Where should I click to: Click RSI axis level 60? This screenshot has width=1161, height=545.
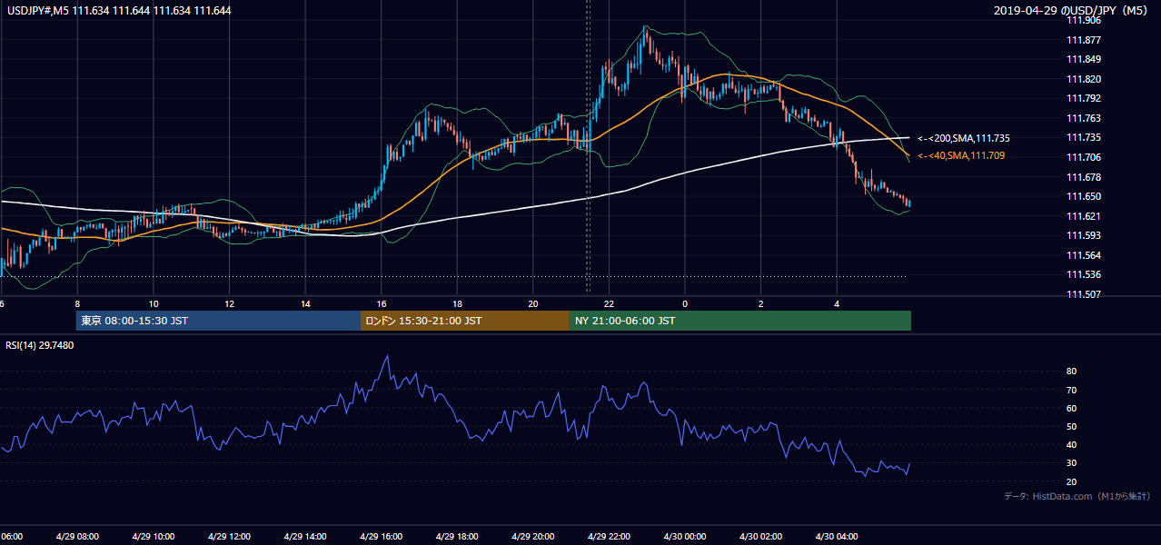pos(1071,408)
